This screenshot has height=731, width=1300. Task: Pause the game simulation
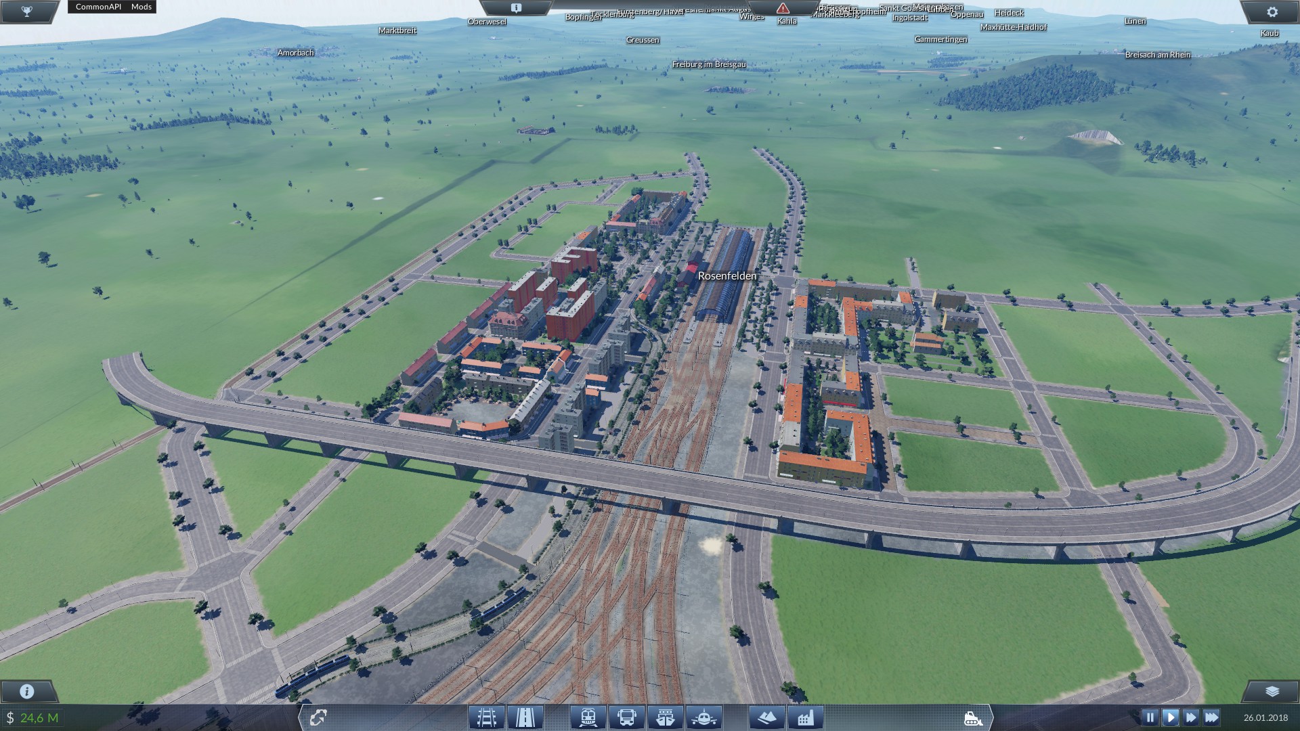point(1150,717)
